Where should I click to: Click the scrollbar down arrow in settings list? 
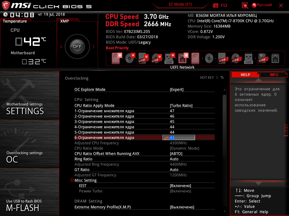(x=224, y=211)
